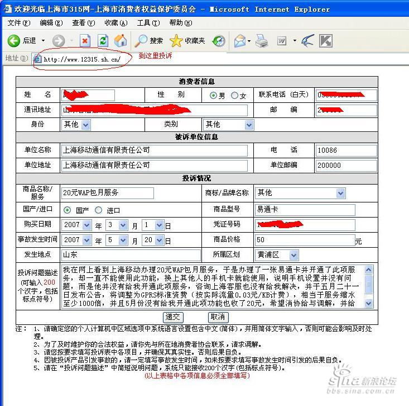Stop page loading with red X icon
409x406 pixels.
tap(85, 41)
